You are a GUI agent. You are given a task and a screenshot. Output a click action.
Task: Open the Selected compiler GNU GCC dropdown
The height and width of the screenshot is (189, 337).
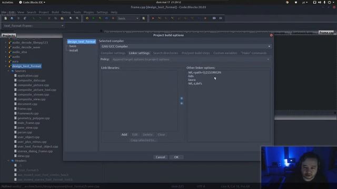click(186, 47)
